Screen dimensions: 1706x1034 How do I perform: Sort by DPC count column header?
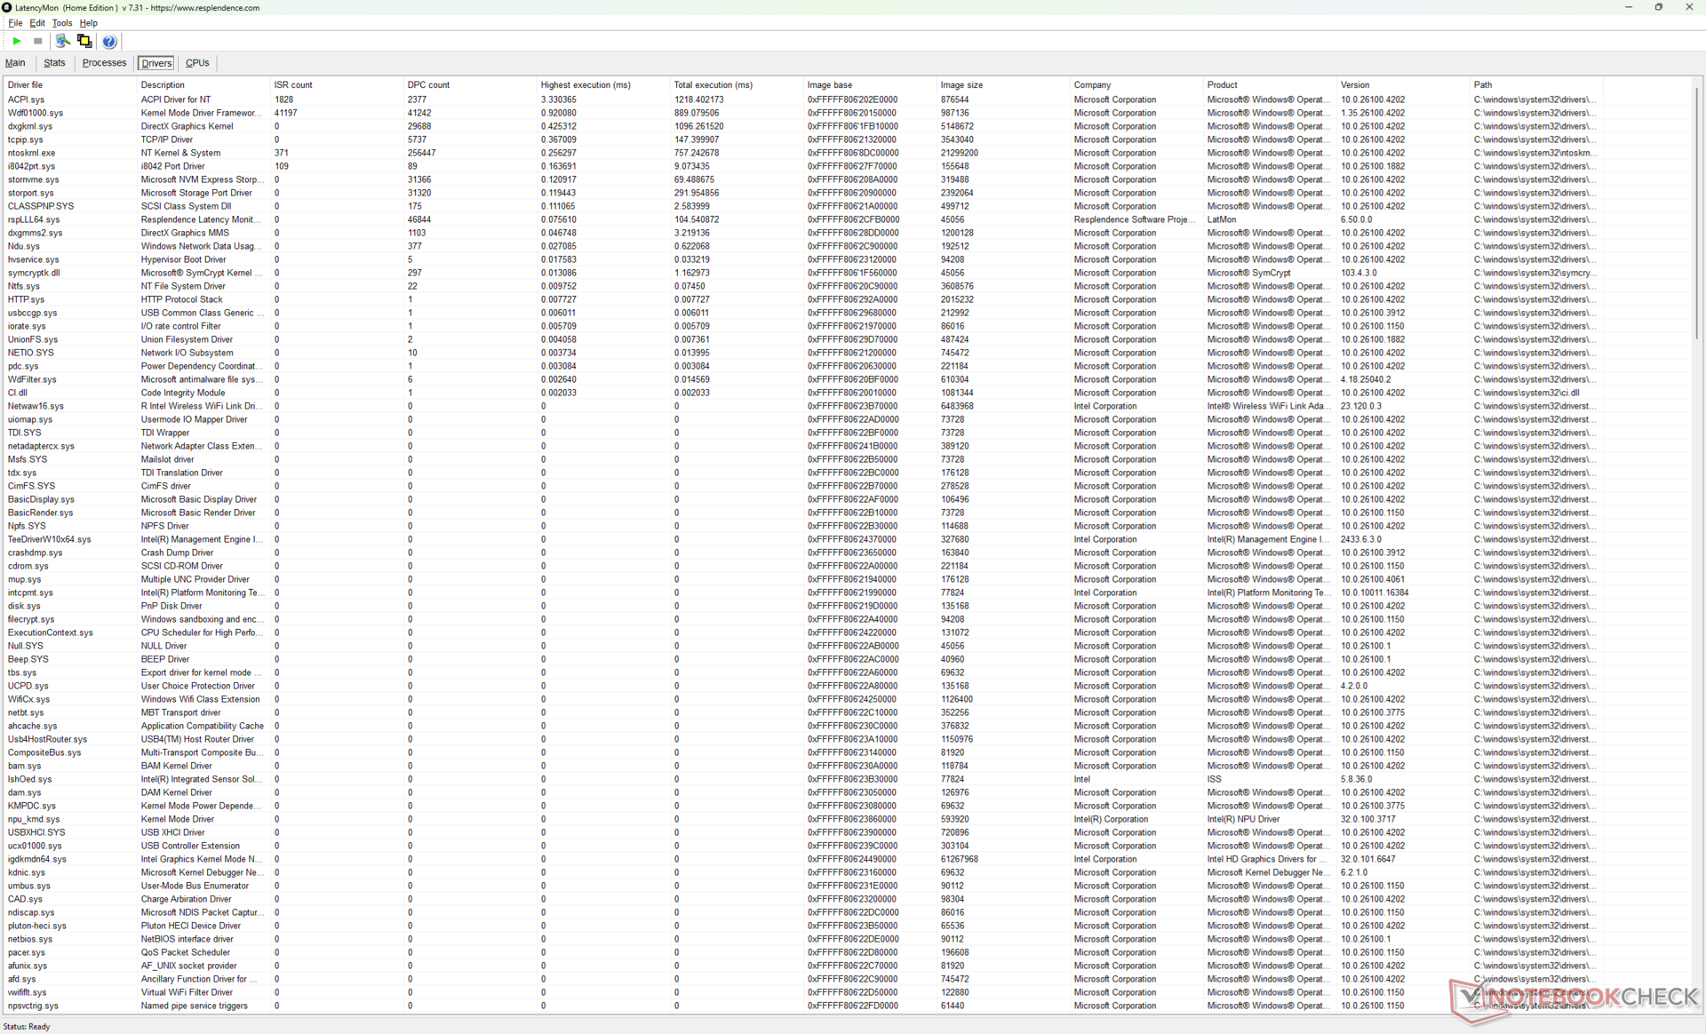428,85
